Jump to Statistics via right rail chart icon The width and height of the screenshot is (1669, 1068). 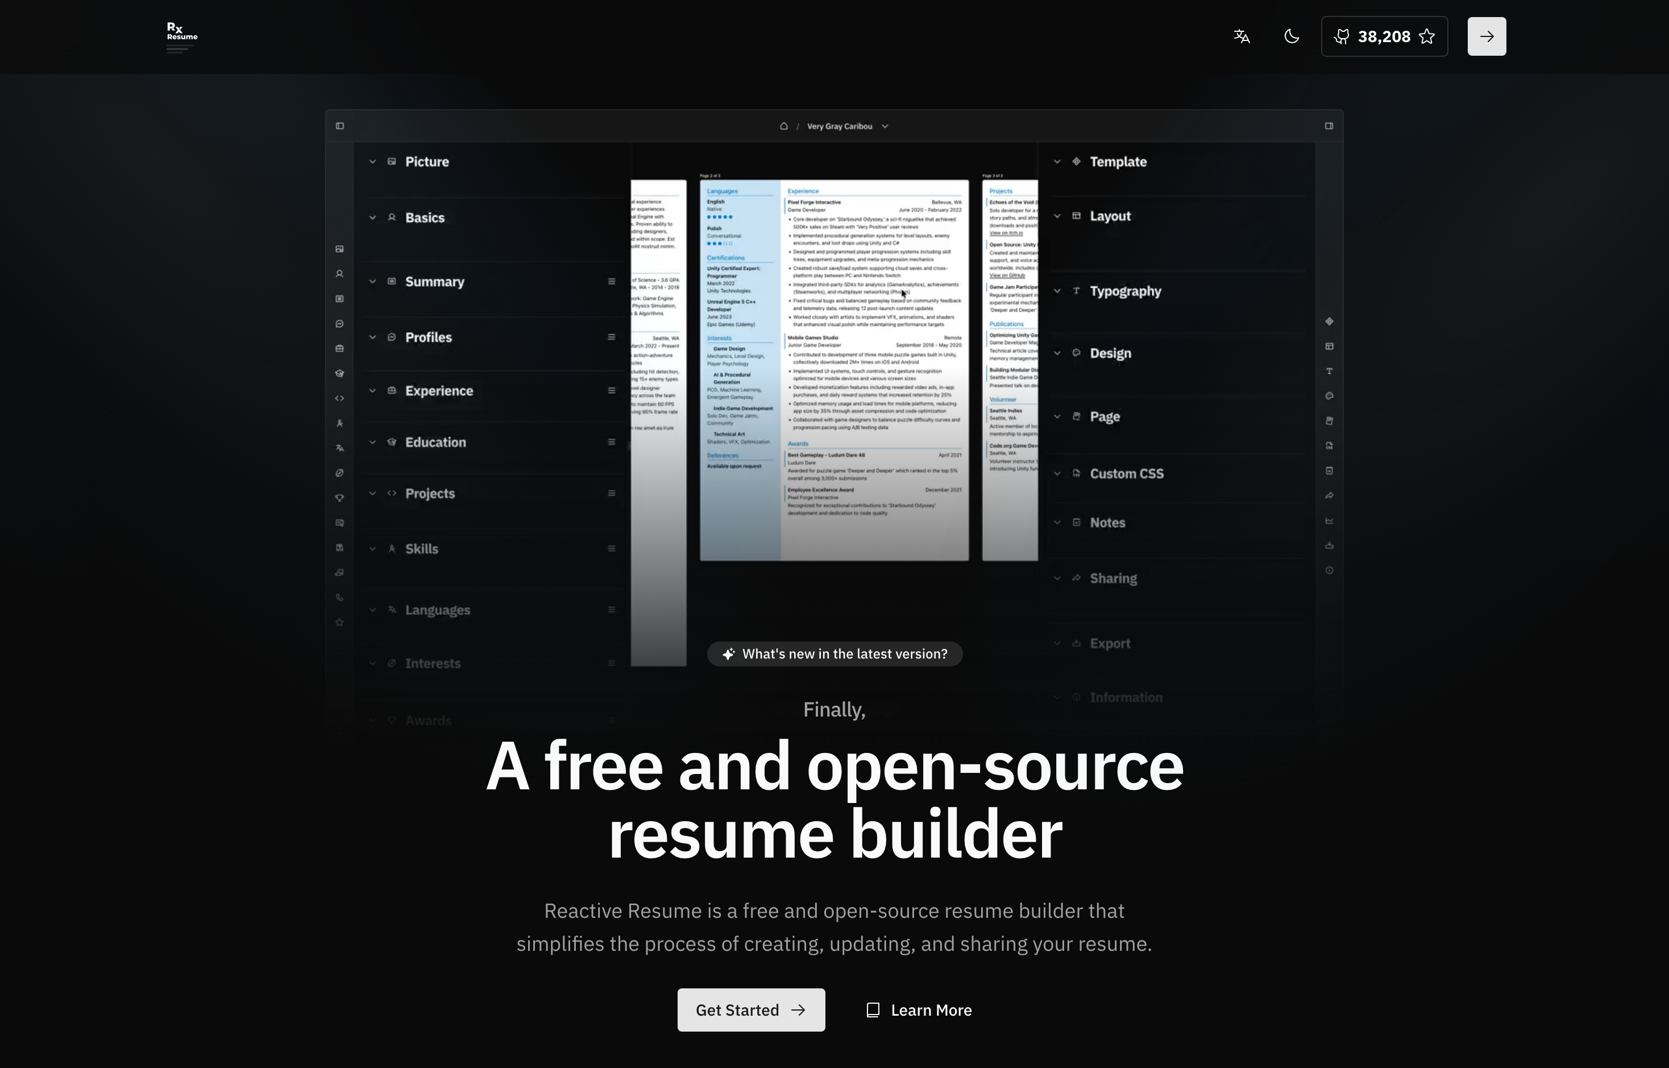point(1330,521)
